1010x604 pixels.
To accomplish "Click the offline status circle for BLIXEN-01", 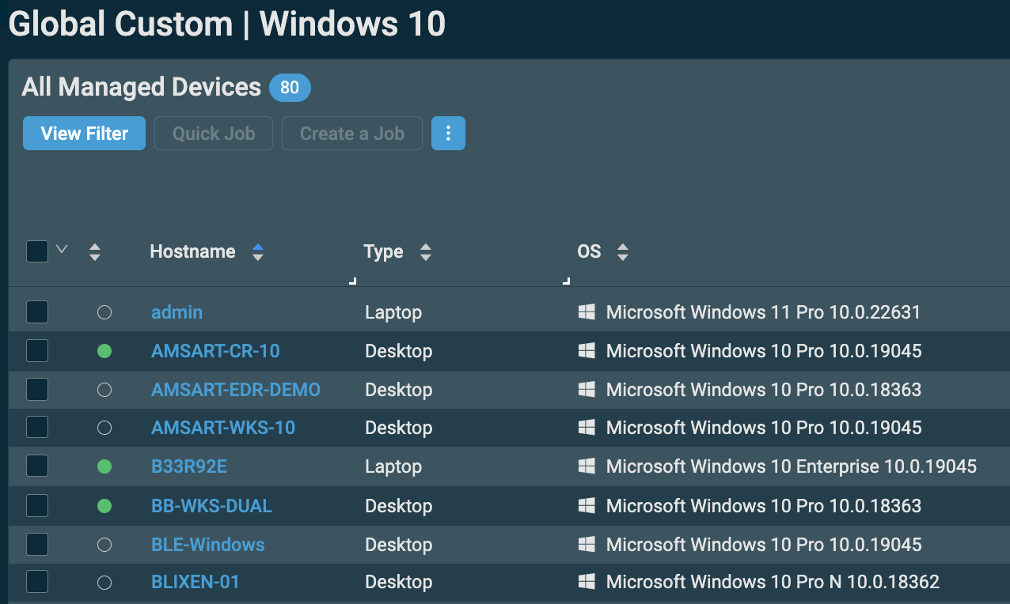I will pyautogui.click(x=104, y=583).
